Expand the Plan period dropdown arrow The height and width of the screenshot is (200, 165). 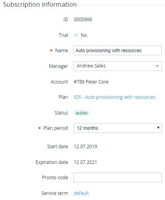(x=158, y=128)
